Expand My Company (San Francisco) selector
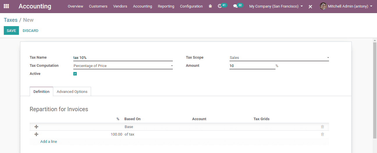377x153 pixels. pos(276,6)
